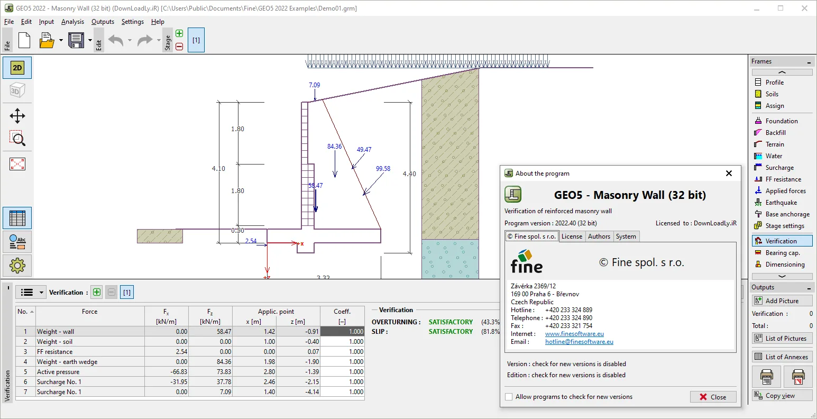Open the Foundation frame
The image size is (817, 419).
tap(782, 121)
